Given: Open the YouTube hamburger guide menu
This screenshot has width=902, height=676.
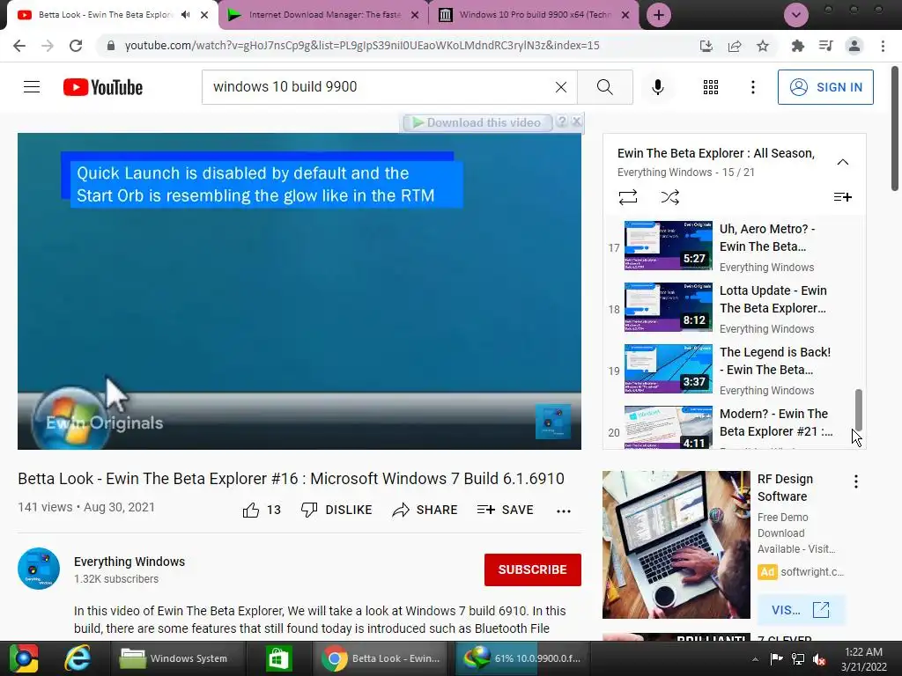Looking at the screenshot, I should click(x=32, y=87).
